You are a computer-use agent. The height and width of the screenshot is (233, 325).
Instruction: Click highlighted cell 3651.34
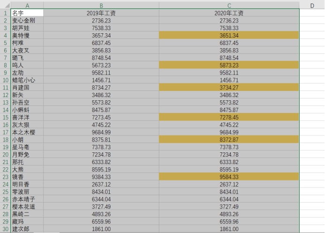(229, 36)
